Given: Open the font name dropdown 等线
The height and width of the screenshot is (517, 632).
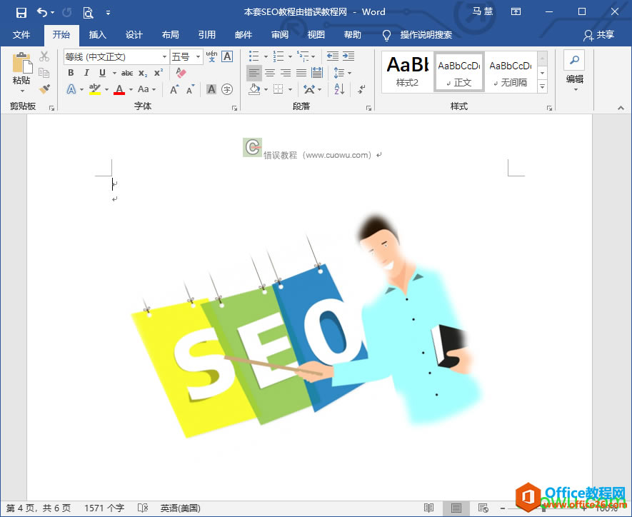Looking at the screenshot, I should 116,57.
